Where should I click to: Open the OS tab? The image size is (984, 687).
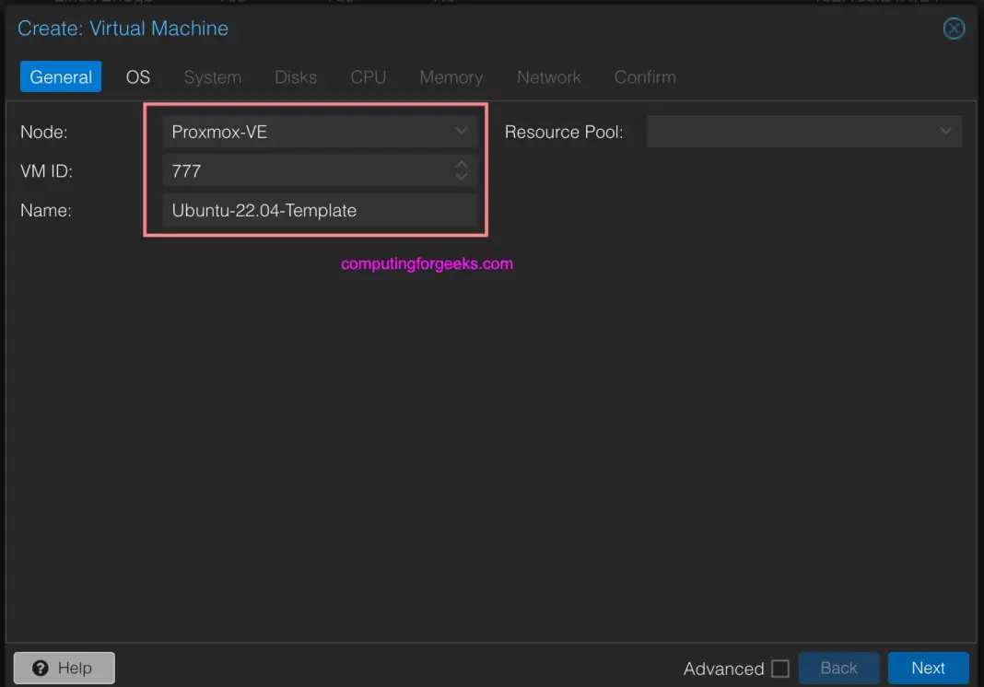138,77
